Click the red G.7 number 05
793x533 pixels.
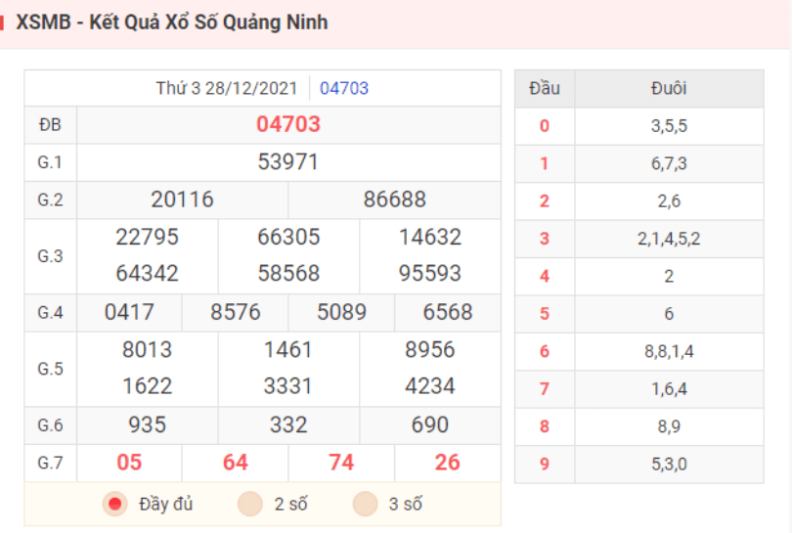tap(129, 463)
